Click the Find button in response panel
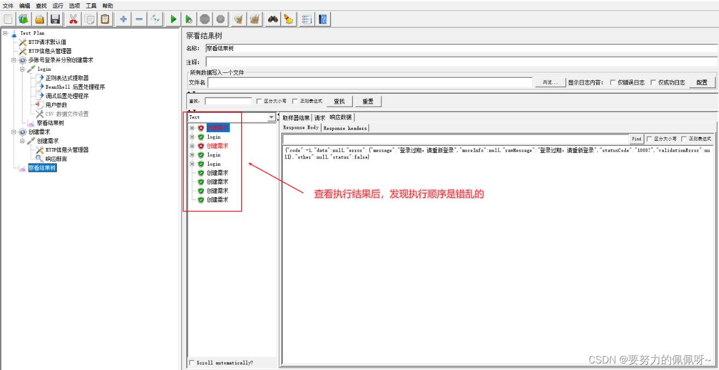This screenshot has width=719, height=370. pos(636,139)
